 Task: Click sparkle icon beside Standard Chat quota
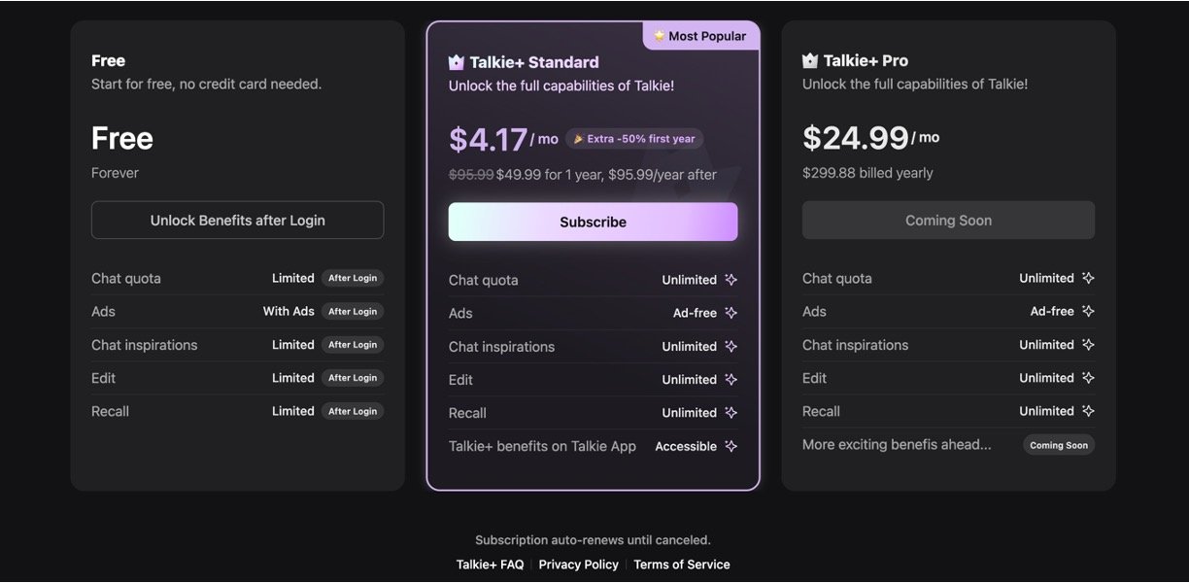coord(730,280)
